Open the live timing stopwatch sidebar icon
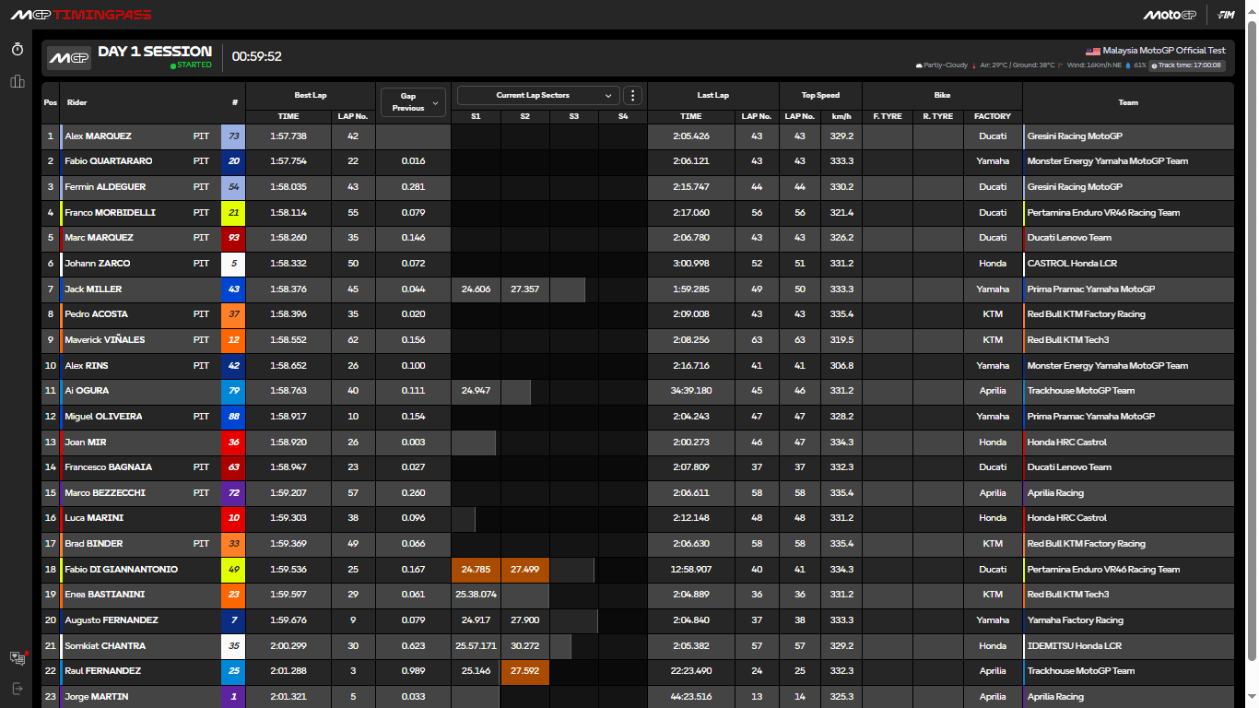The image size is (1259, 708). pos(17,49)
